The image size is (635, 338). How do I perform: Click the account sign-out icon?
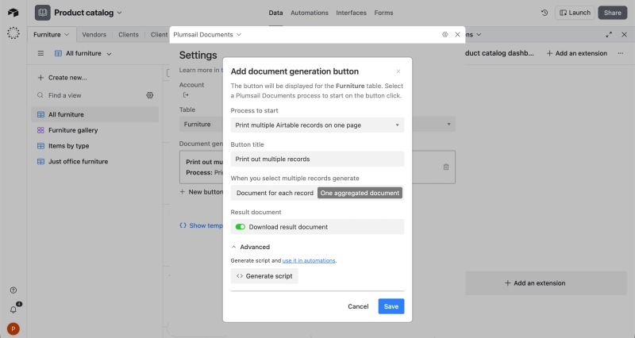coord(186,94)
